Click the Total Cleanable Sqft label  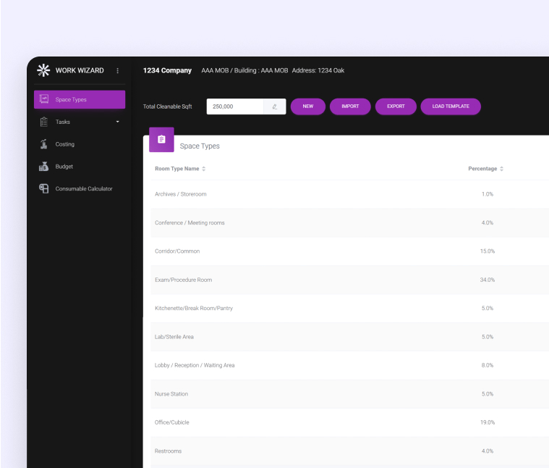(x=167, y=106)
